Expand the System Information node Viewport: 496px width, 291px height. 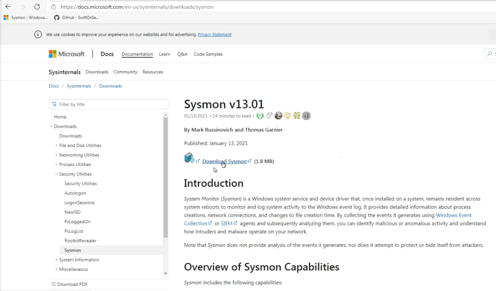[56, 260]
